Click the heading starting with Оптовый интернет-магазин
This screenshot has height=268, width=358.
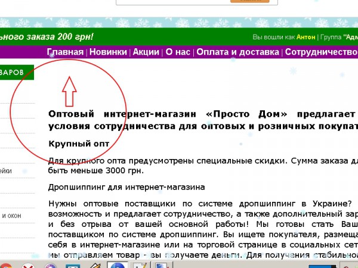(203, 120)
